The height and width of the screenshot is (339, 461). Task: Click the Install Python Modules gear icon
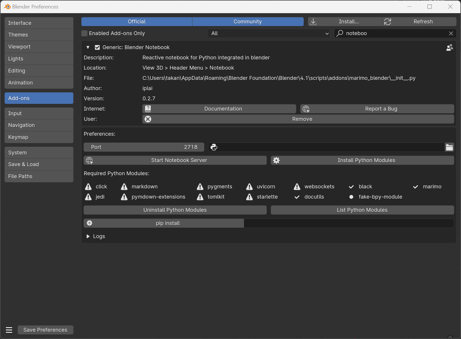pyautogui.click(x=276, y=160)
